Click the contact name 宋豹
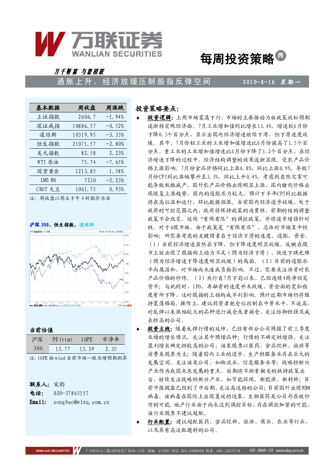 [59, 384]
